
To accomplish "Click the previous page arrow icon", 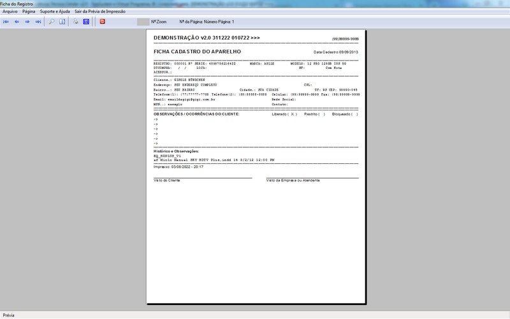I will click(x=17, y=22).
